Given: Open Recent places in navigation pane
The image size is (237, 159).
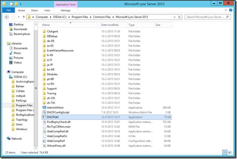Looking at the screenshot, I should point(22,34).
